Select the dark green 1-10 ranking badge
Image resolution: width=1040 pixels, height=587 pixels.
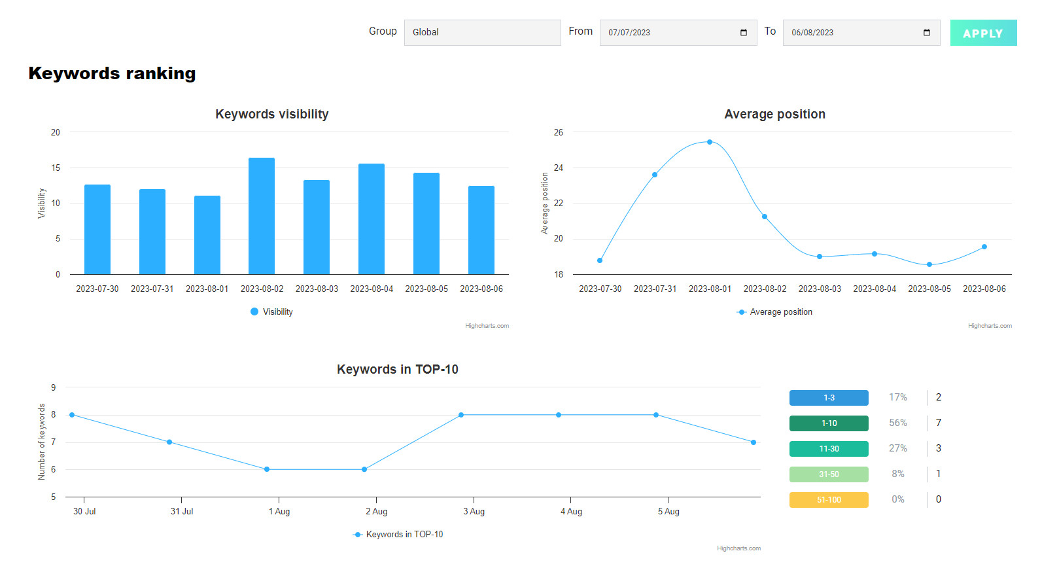click(829, 423)
